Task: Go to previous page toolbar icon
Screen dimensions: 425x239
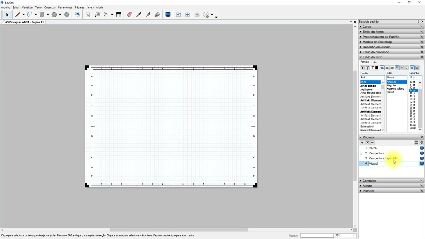Action: [x=188, y=15]
